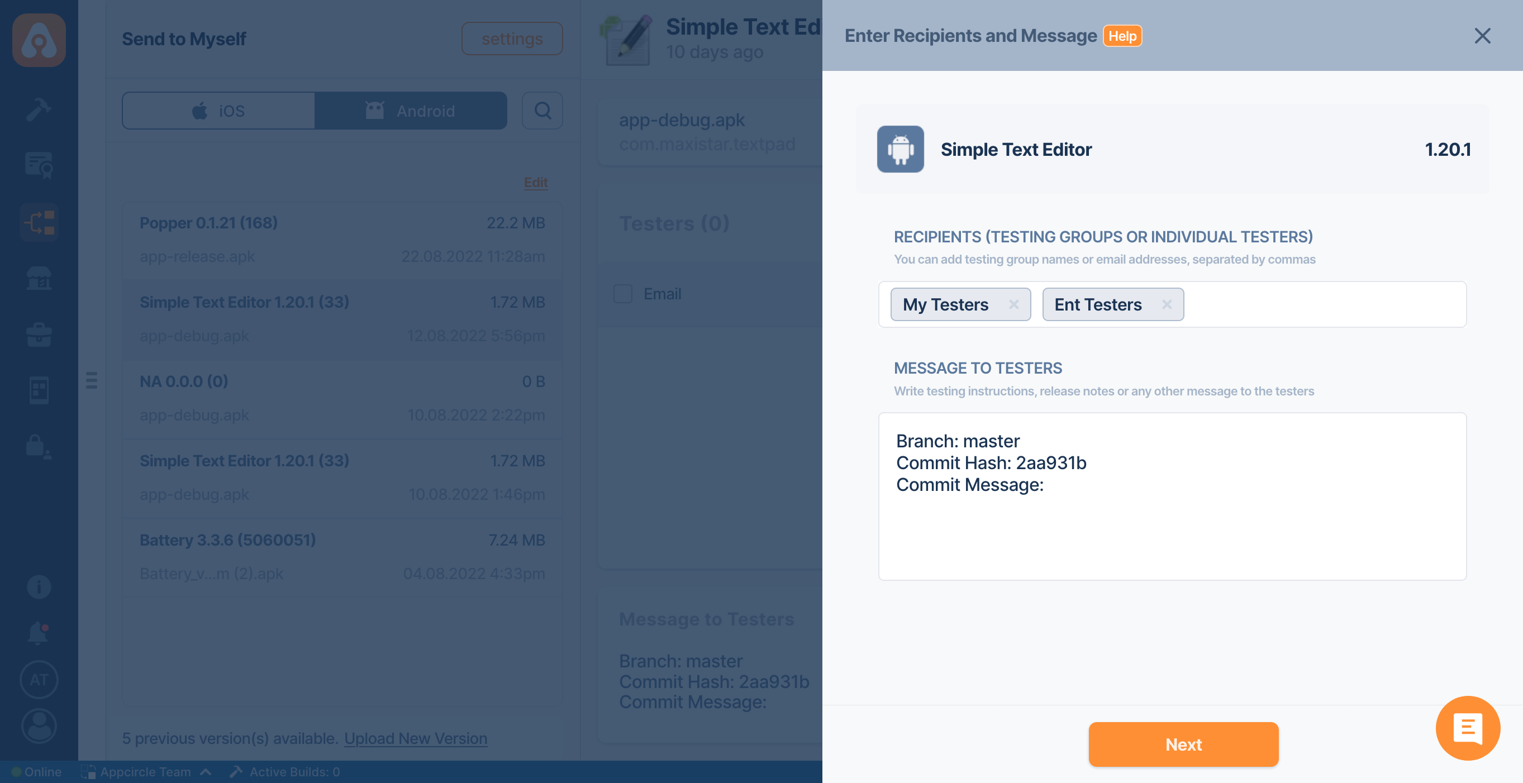Click the Edit link above versions

[x=536, y=183]
